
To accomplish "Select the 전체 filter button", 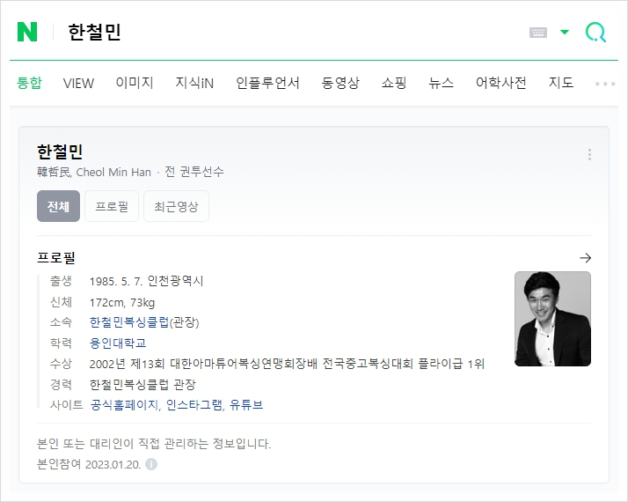I will click(x=58, y=206).
